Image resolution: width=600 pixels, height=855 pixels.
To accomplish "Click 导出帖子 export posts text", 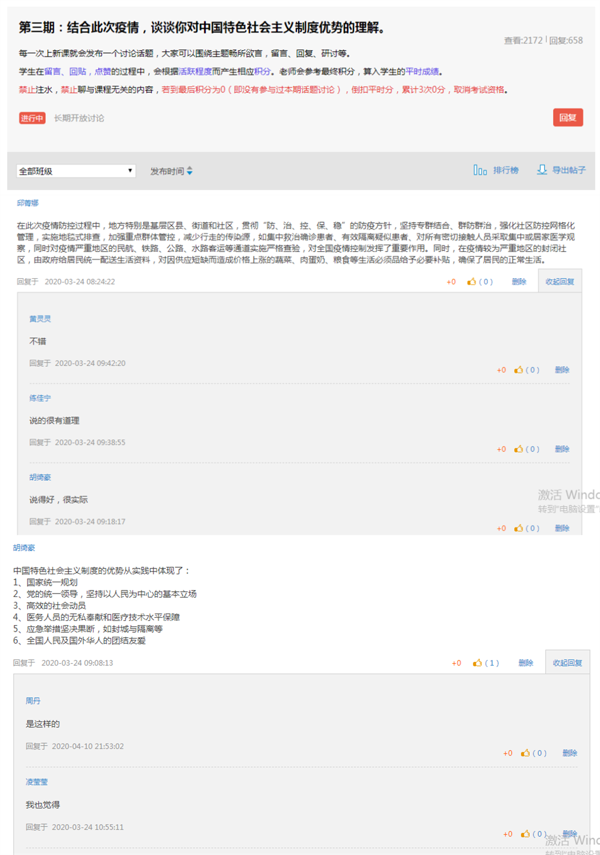I will 568,170.
